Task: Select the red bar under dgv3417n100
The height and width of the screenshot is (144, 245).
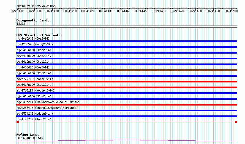Action: click(x=127, y=87)
